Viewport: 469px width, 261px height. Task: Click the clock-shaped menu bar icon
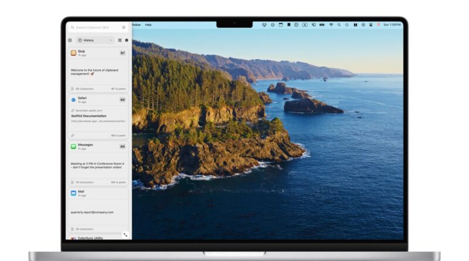[x=347, y=25]
